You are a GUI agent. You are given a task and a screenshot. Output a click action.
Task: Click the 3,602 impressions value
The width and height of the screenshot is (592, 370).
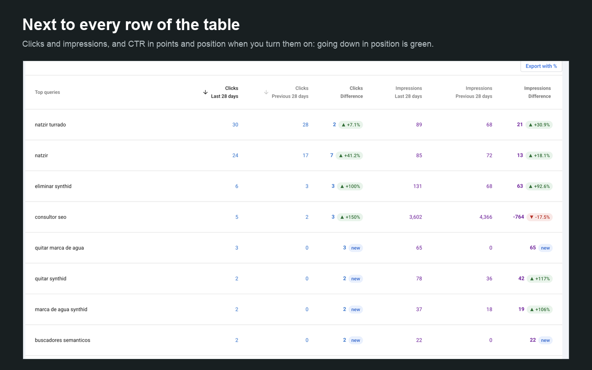point(416,217)
